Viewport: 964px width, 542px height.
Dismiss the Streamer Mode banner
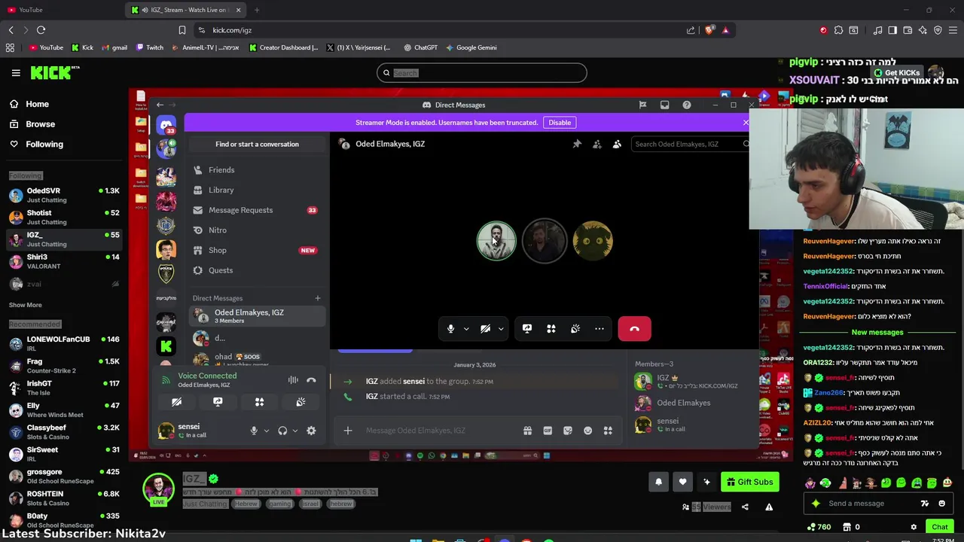(746, 123)
